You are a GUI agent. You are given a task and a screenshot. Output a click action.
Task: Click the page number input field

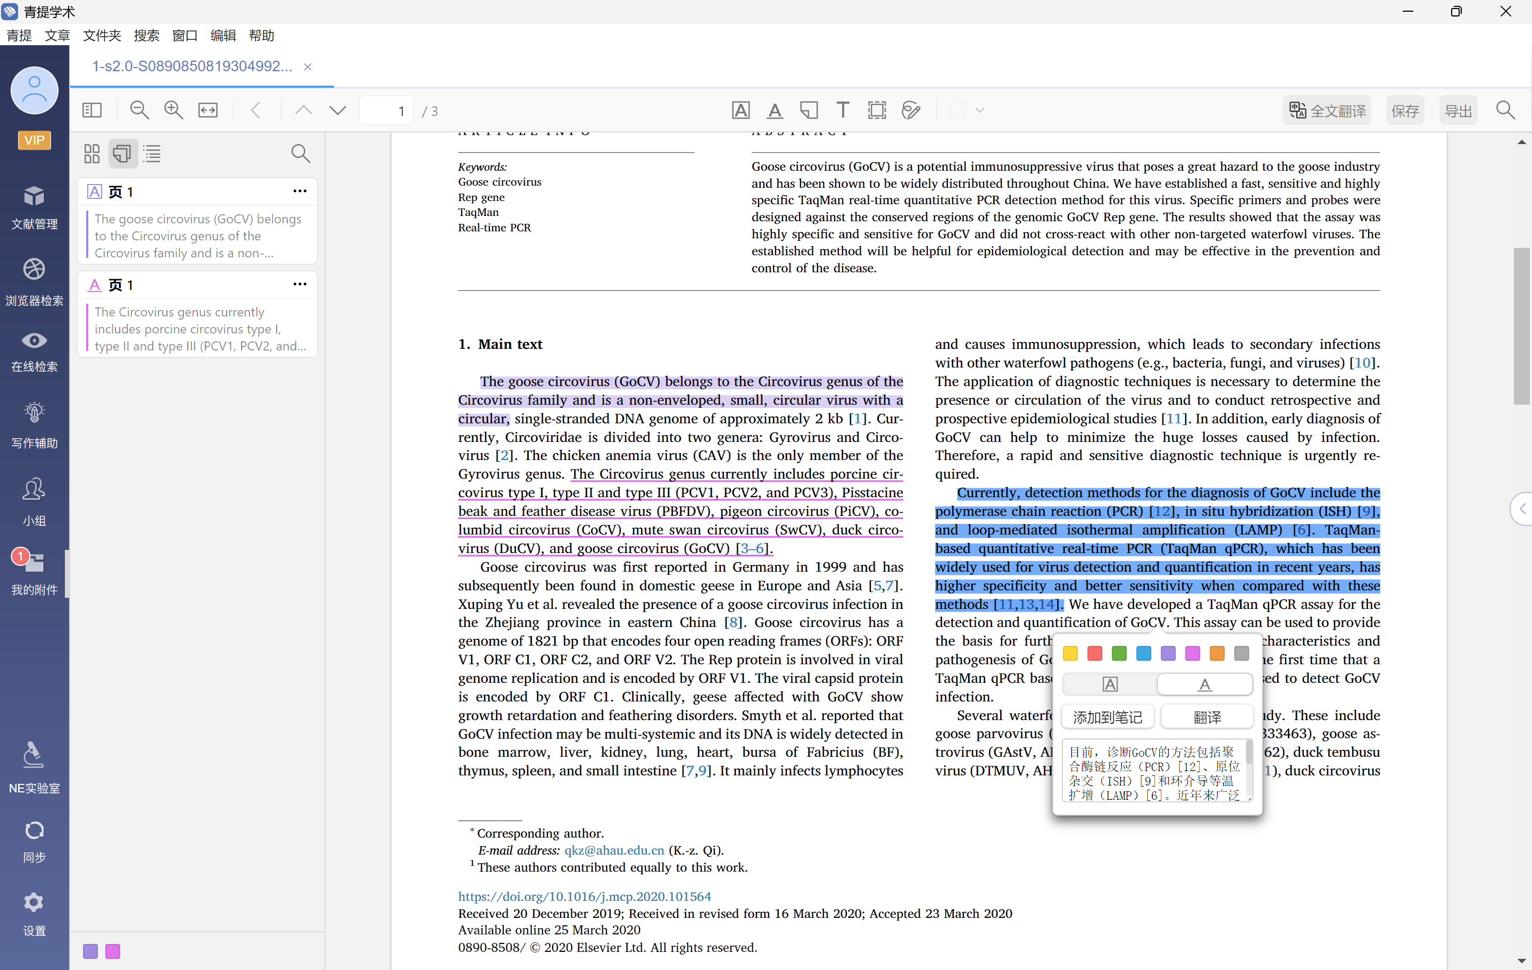[386, 111]
